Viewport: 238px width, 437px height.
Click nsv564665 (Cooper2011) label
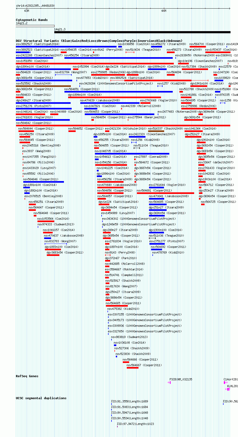tap(124, 303)
